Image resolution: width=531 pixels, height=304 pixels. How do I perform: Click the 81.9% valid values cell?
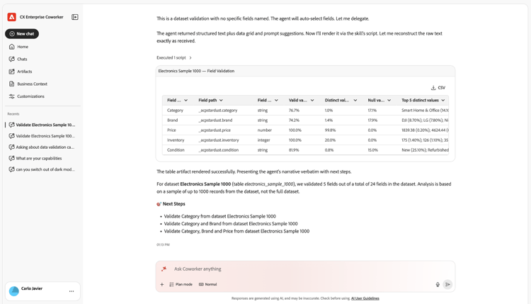294,150
